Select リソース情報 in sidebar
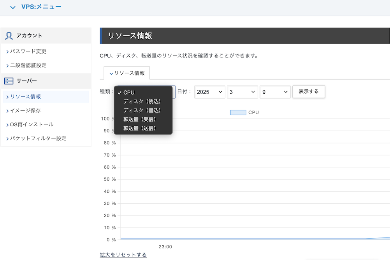The height and width of the screenshot is (260, 390). point(25,96)
